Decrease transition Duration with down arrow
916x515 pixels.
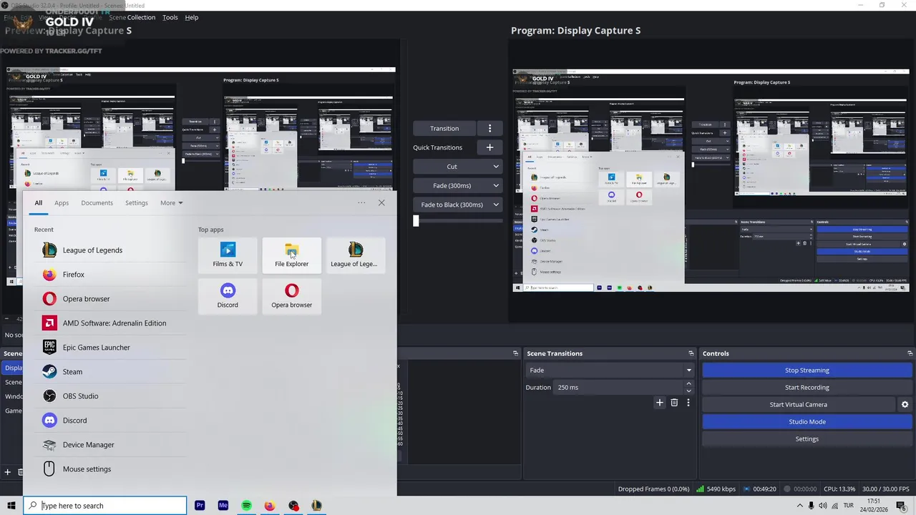coord(688,391)
